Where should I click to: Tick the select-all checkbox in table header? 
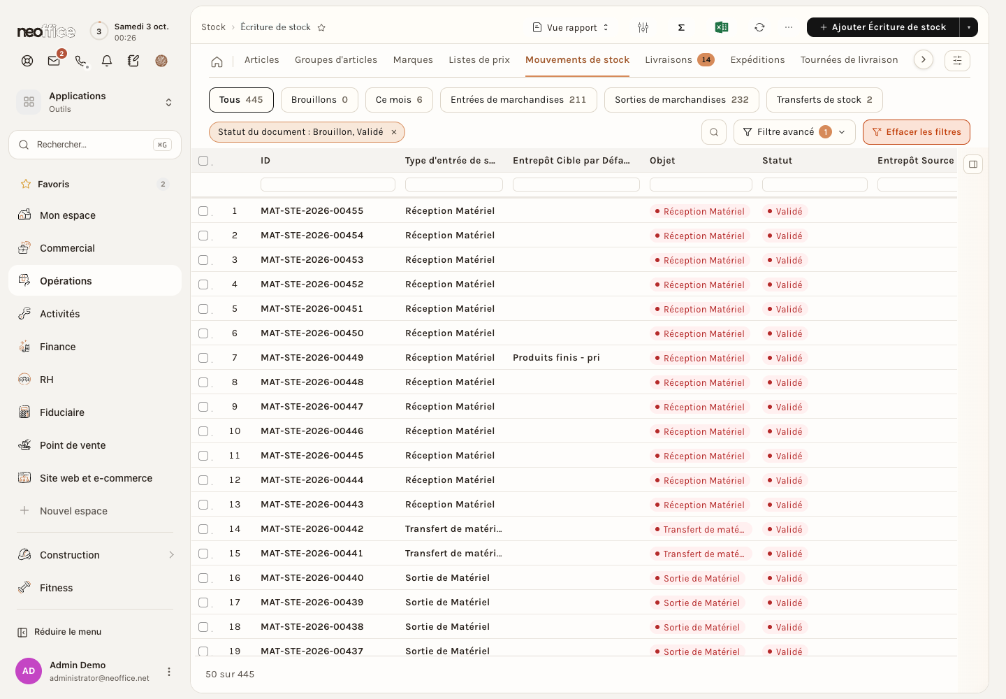pos(203,161)
